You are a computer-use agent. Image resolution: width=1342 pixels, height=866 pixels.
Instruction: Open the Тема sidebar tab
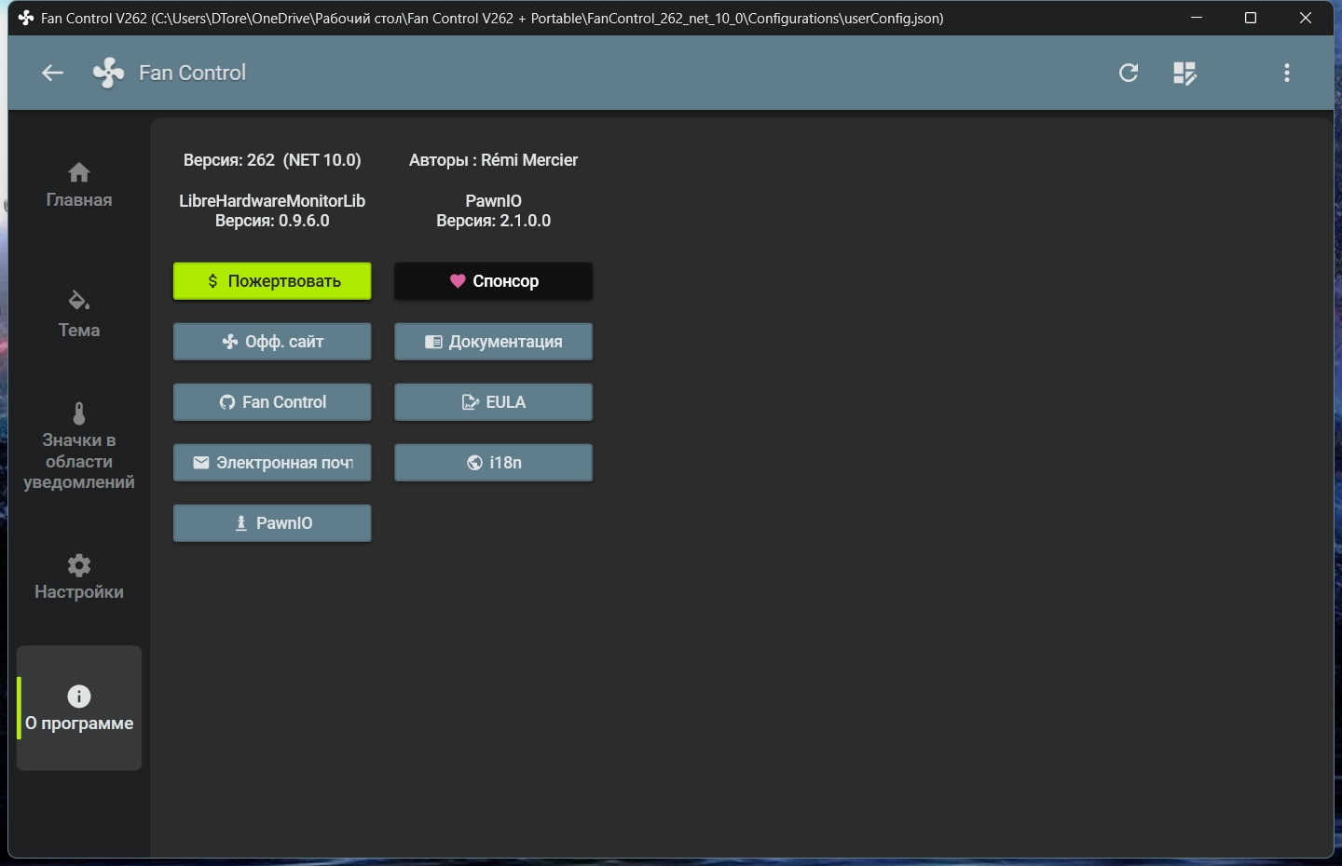pos(79,315)
